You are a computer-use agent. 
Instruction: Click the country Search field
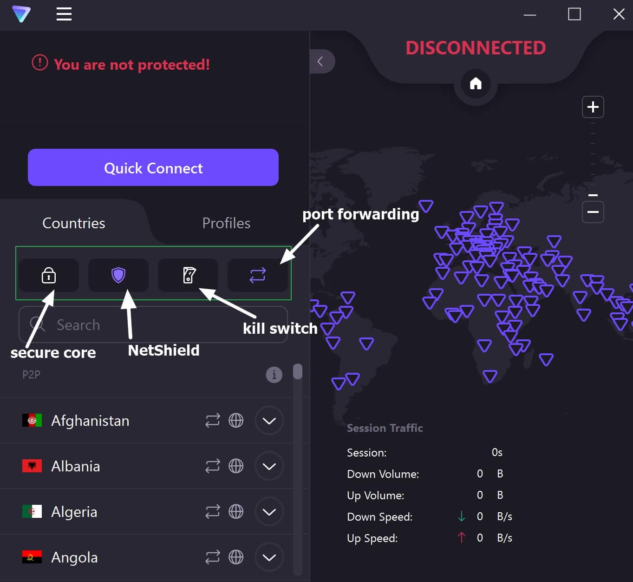pyautogui.click(x=153, y=324)
